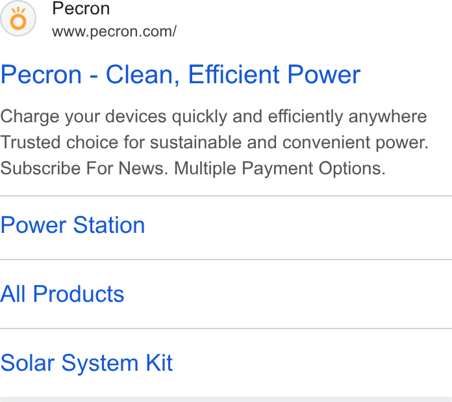Click the www.pecron.com/ display URL
This screenshot has height=402, width=452.
point(114,31)
